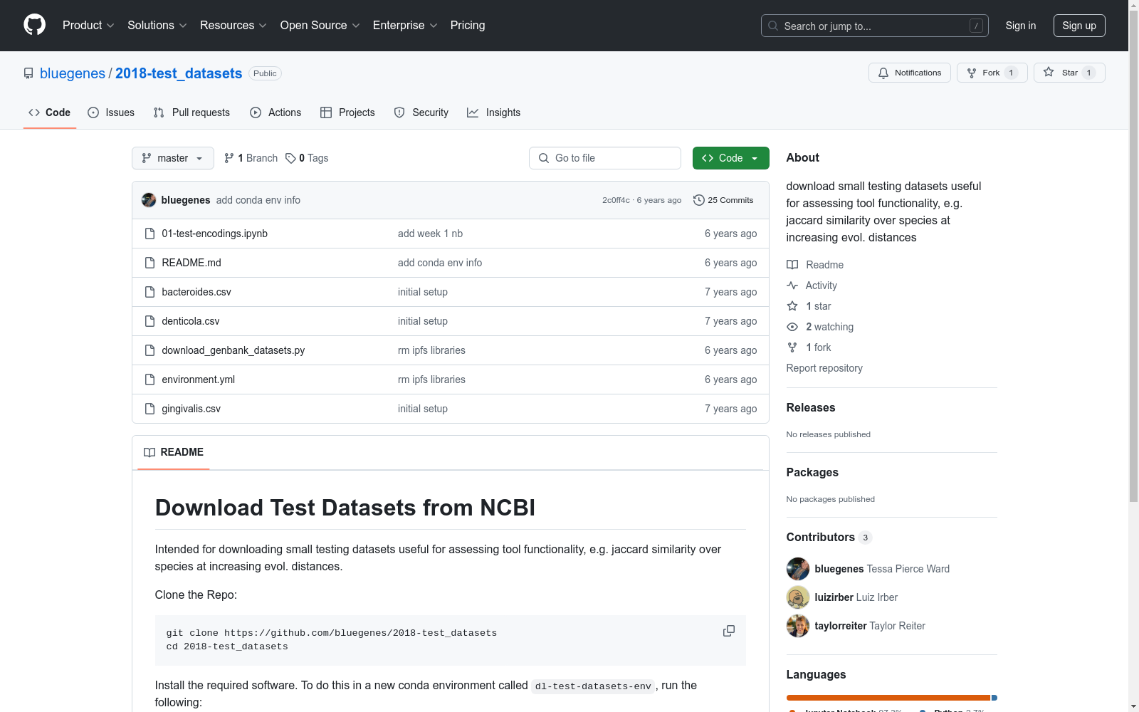Open the README.md file

pyautogui.click(x=191, y=263)
